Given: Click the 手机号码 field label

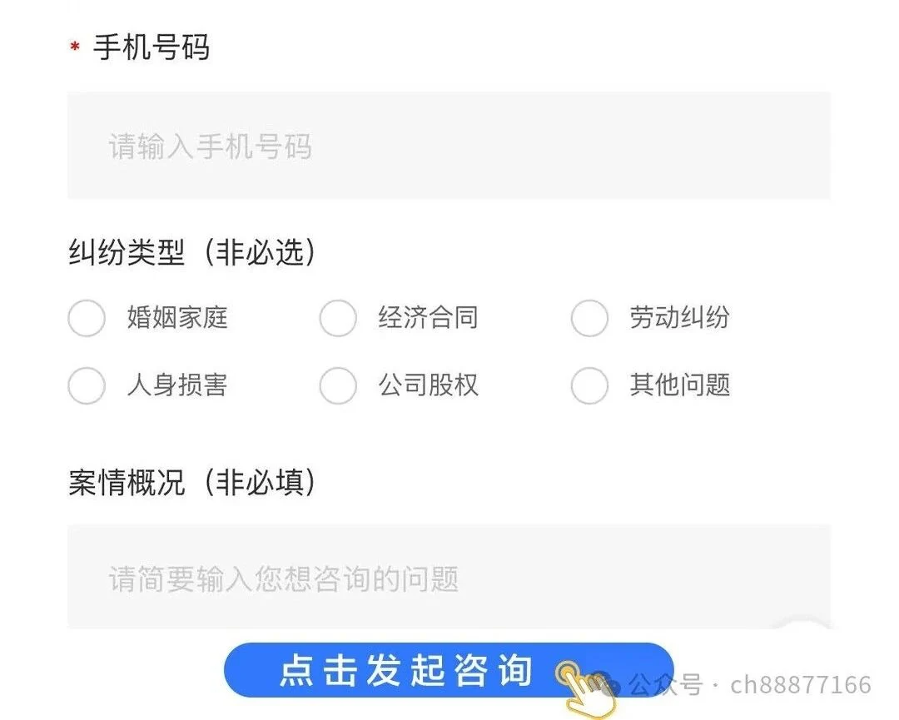Looking at the screenshot, I should point(152,47).
